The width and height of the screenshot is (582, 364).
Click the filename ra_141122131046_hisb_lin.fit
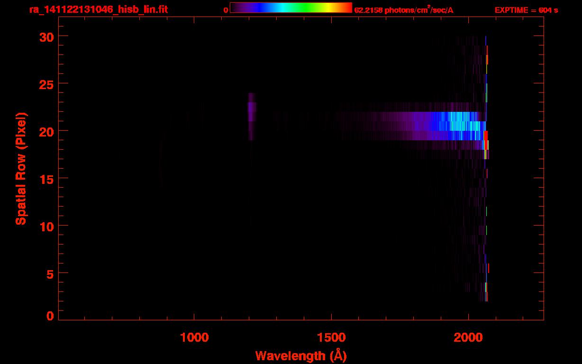(x=98, y=9)
